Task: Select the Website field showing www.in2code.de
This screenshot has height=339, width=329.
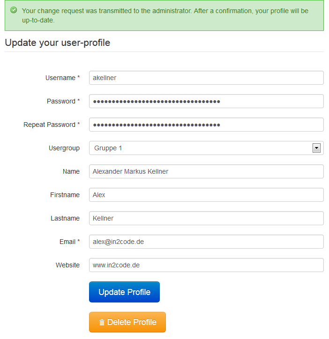Action: pyautogui.click(x=206, y=265)
